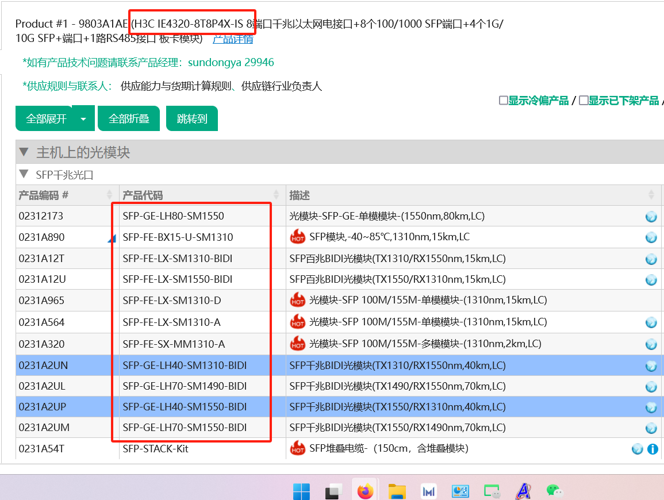Click the 全部展开 button
664x500 pixels.
pos(44,119)
